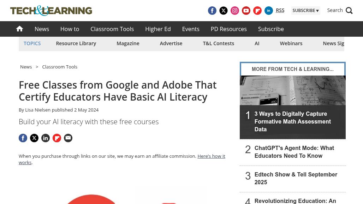Open author Lisa Nielsen's profile
363x204 pixels.
[38, 110]
